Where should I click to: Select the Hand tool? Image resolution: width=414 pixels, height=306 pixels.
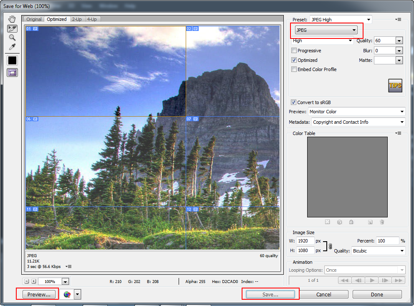click(x=12, y=18)
